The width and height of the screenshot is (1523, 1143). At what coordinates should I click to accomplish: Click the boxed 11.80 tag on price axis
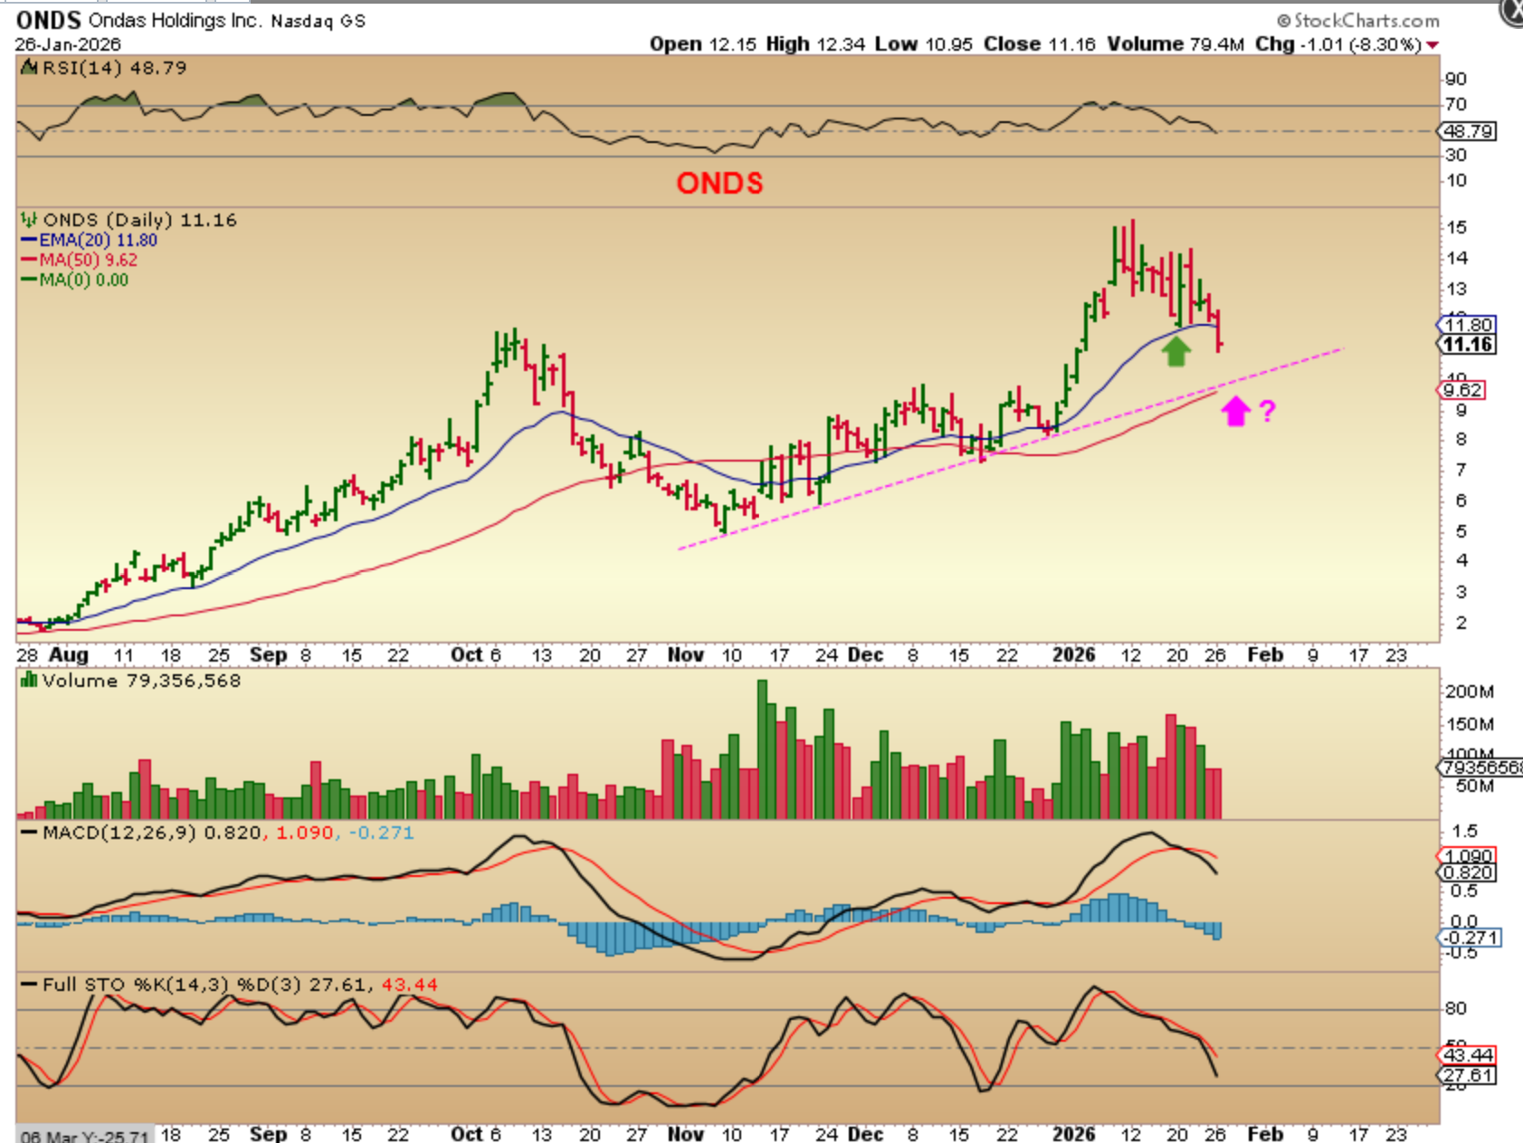[1467, 325]
